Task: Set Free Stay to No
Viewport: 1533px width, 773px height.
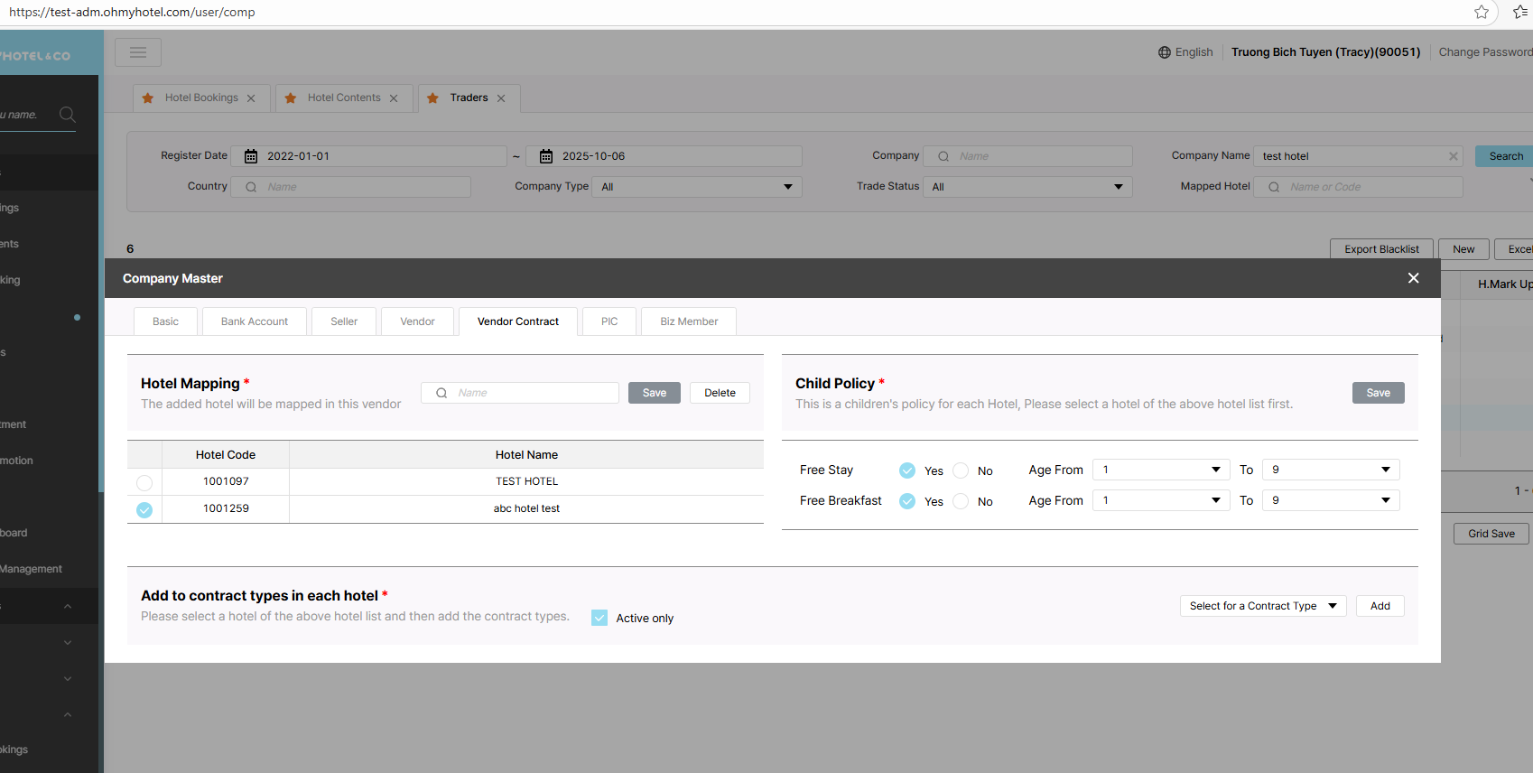Action: (x=961, y=470)
